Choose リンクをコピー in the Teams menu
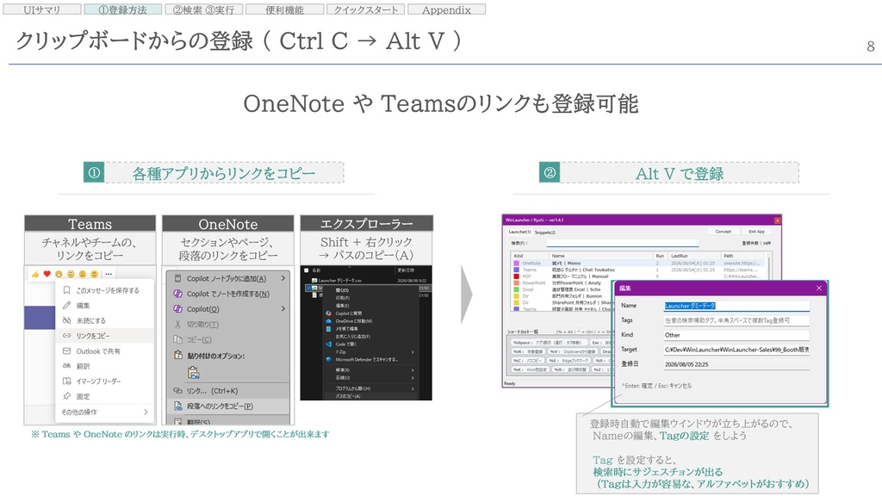882x496 pixels. tap(104, 336)
